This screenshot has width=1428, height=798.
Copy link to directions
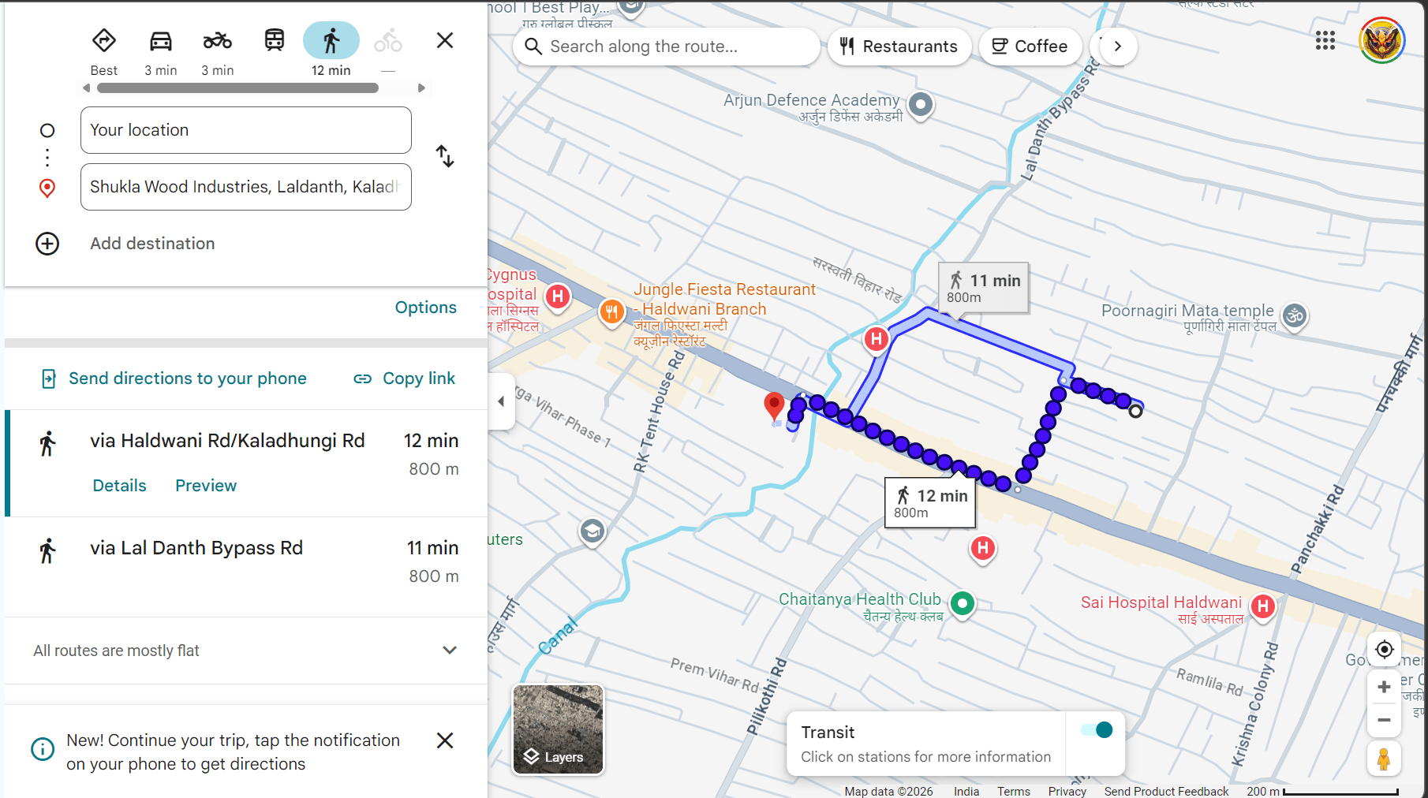pos(405,378)
